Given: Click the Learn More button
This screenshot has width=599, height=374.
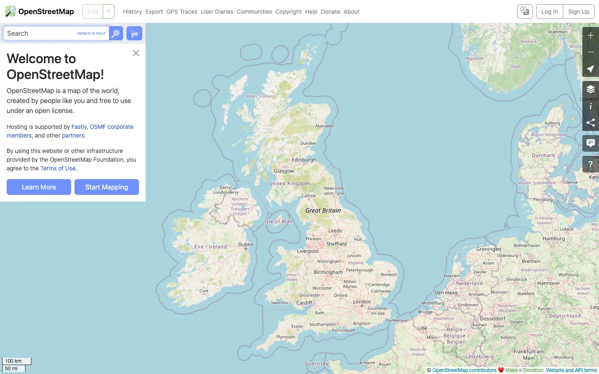Looking at the screenshot, I should point(39,187).
